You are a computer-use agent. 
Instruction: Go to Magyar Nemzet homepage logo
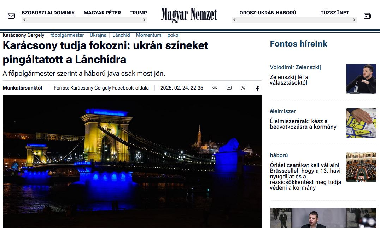coord(189,15)
